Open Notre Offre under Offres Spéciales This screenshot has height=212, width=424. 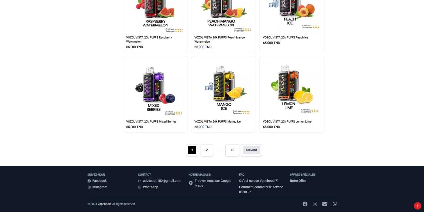298,181
